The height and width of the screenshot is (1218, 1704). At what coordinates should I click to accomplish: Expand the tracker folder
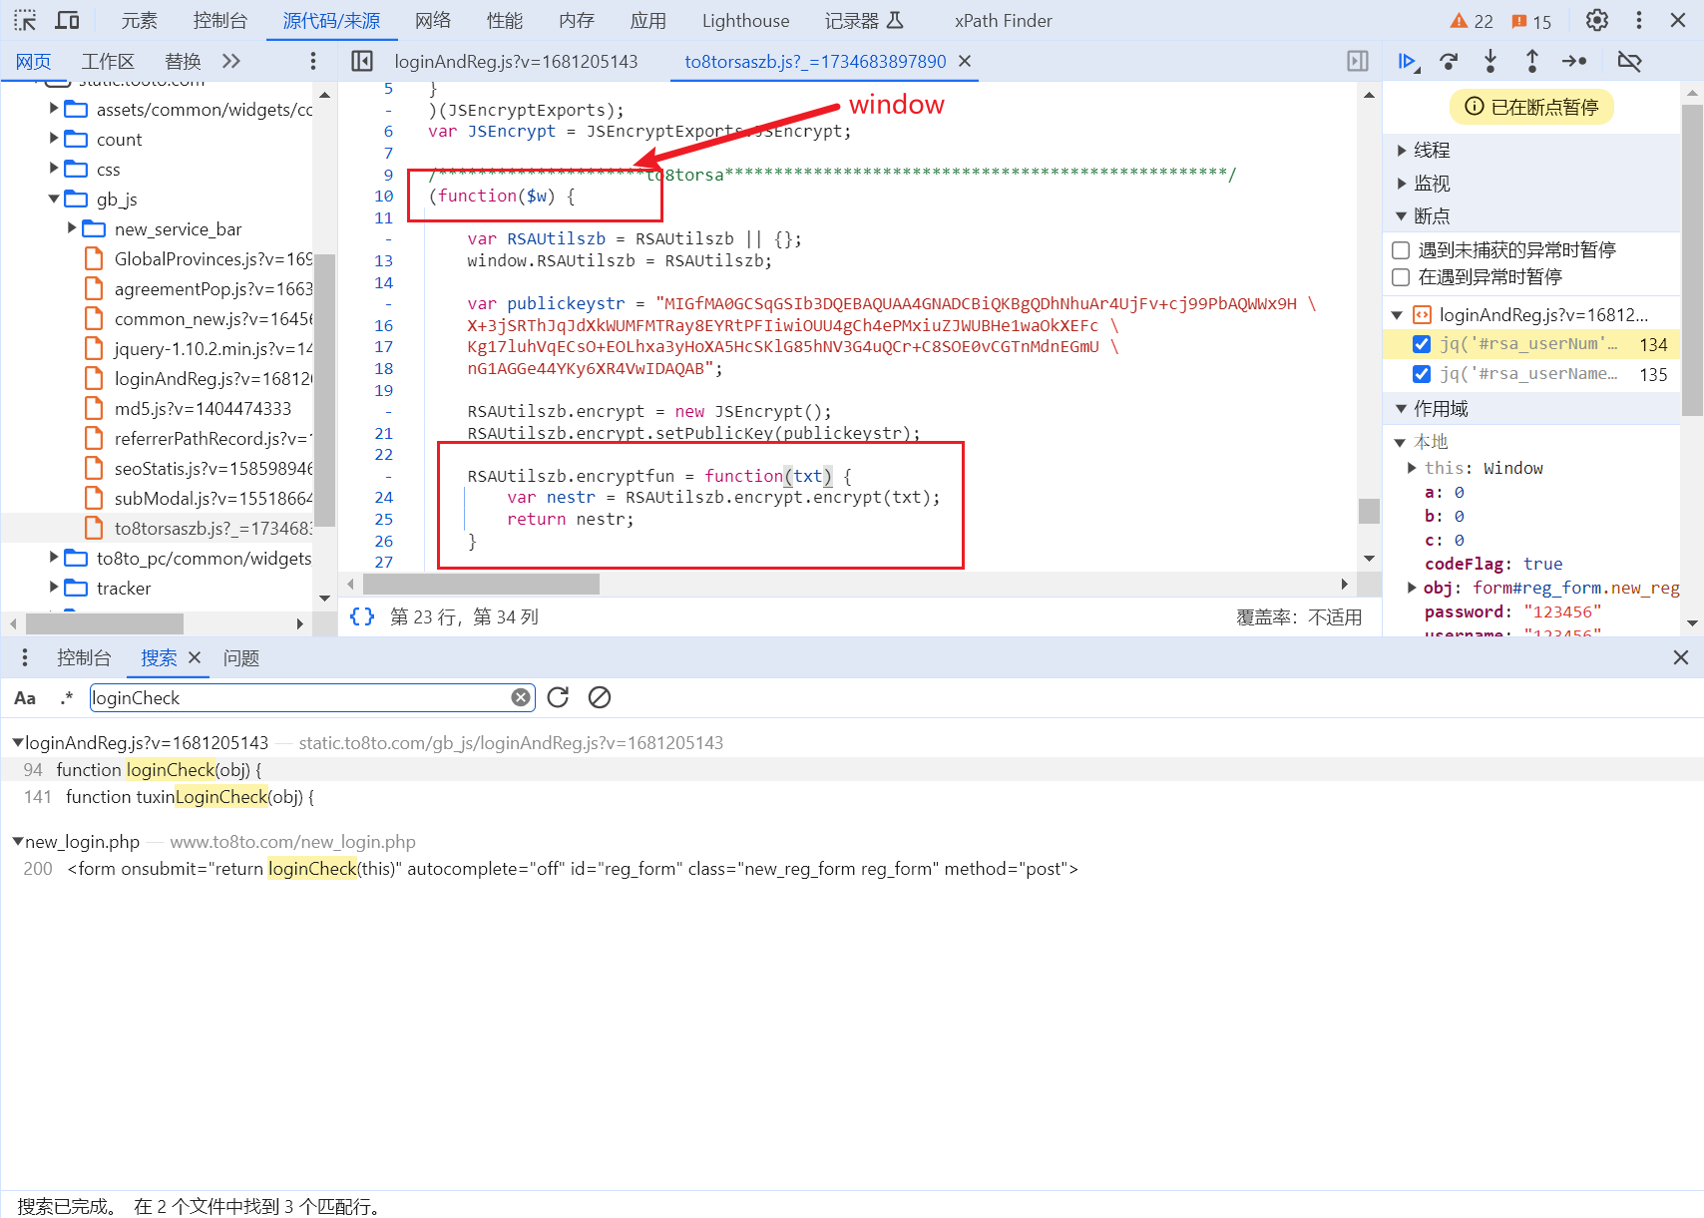click(54, 588)
